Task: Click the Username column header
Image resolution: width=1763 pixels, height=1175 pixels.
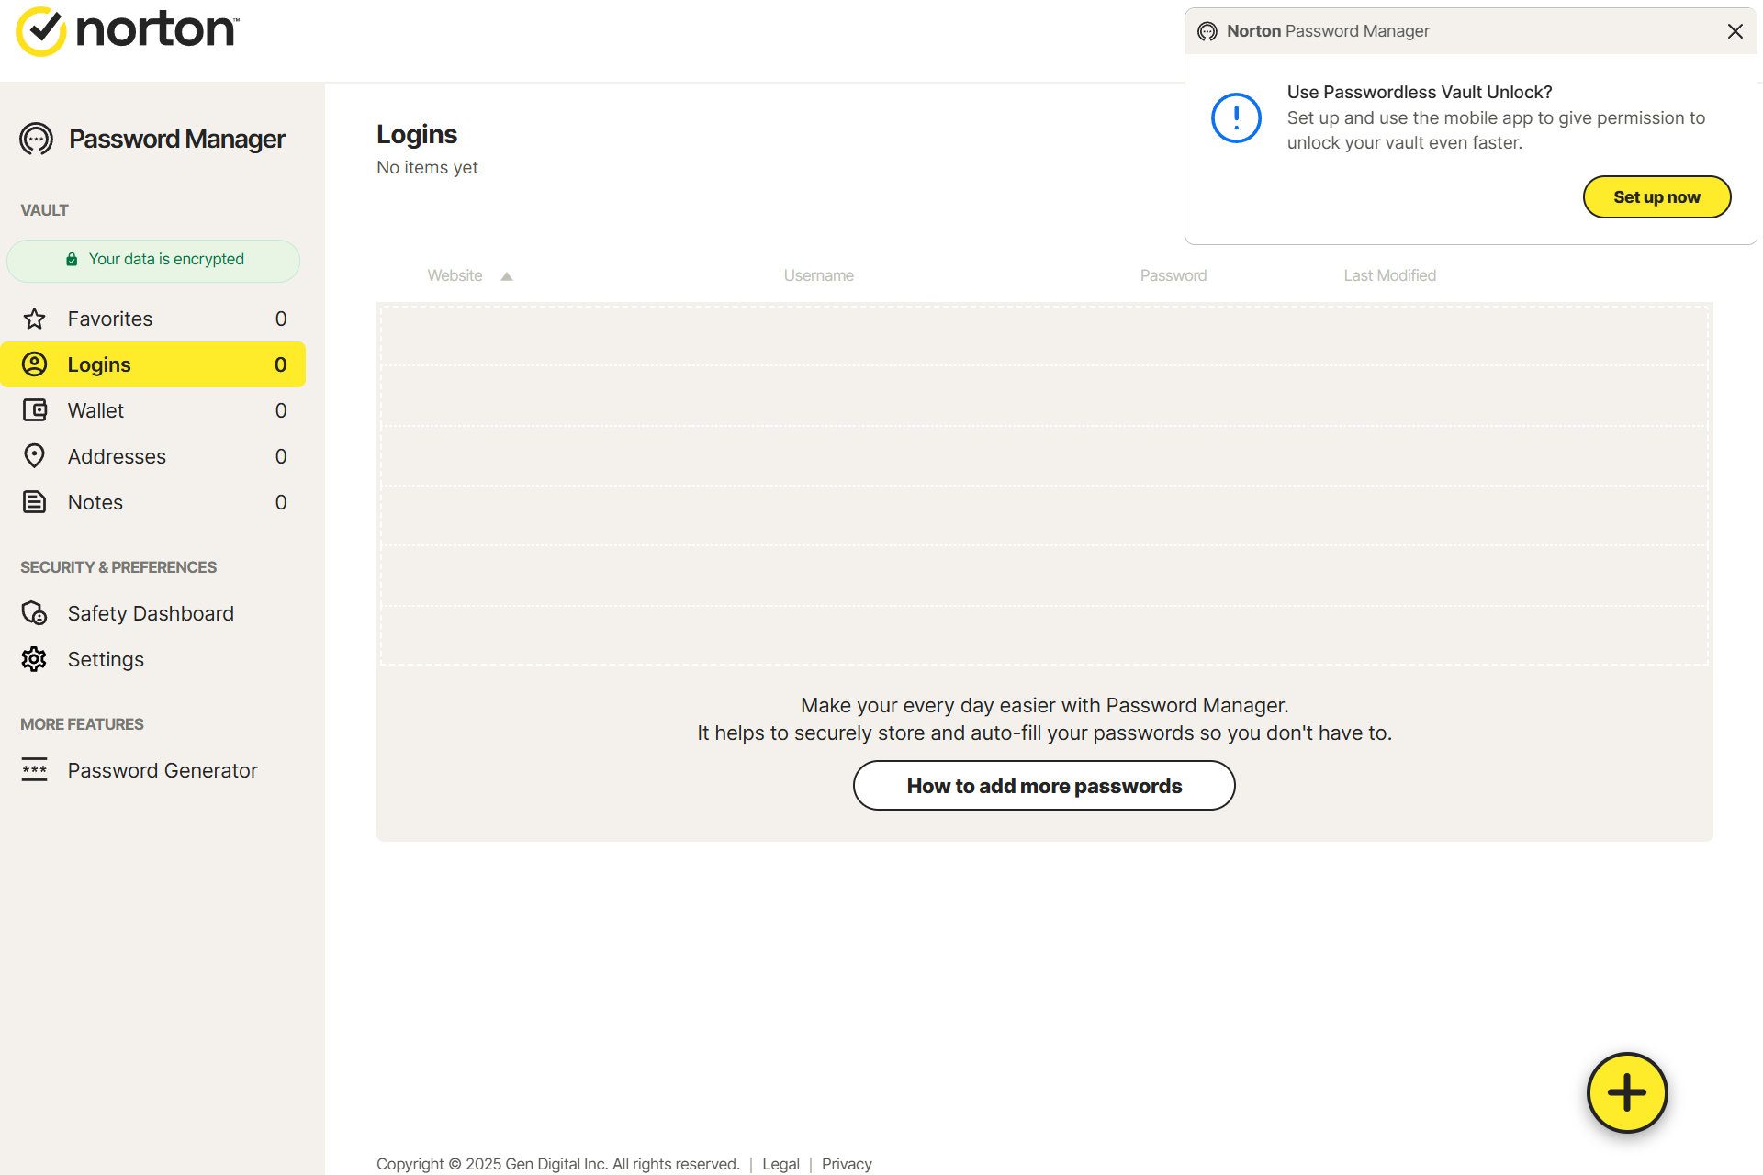Action: pyautogui.click(x=818, y=275)
